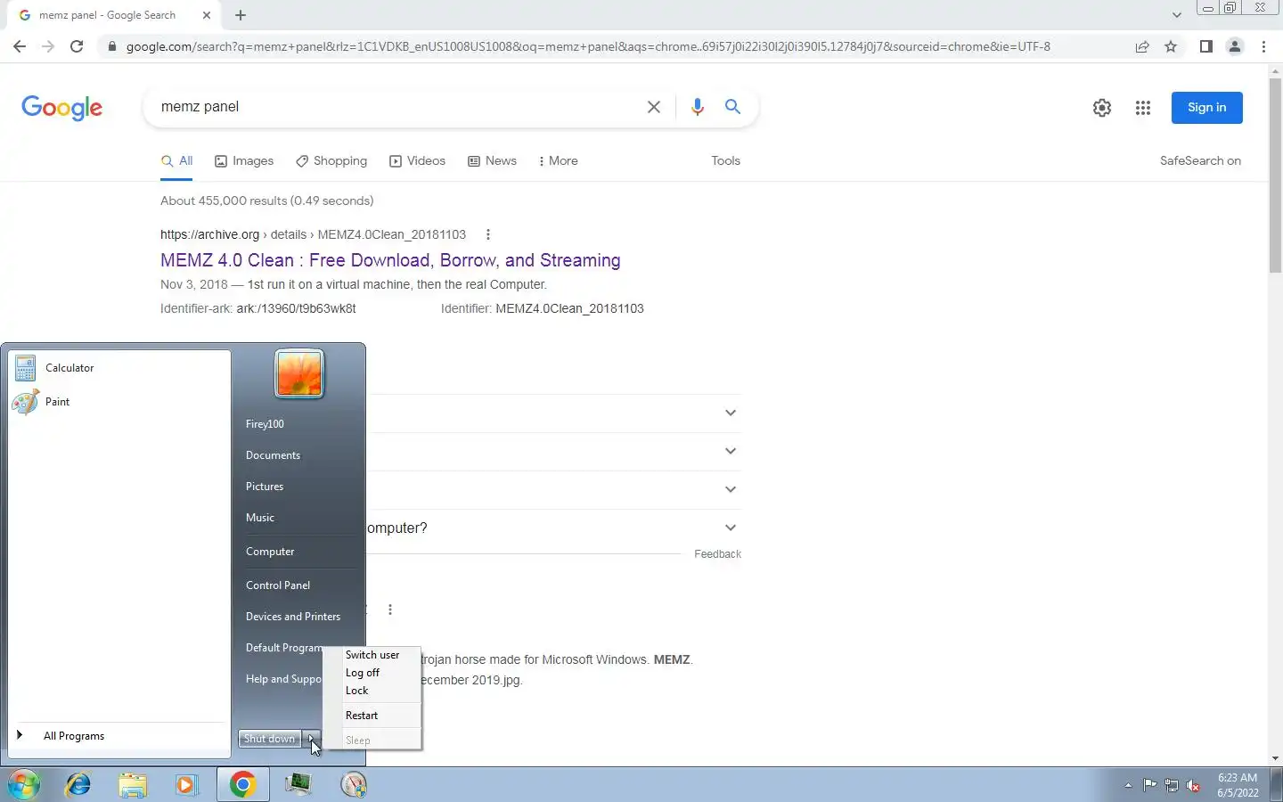Image resolution: width=1283 pixels, height=802 pixels.
Task: Reload the page with refresh icon
Action: click(x=77, y=46)
